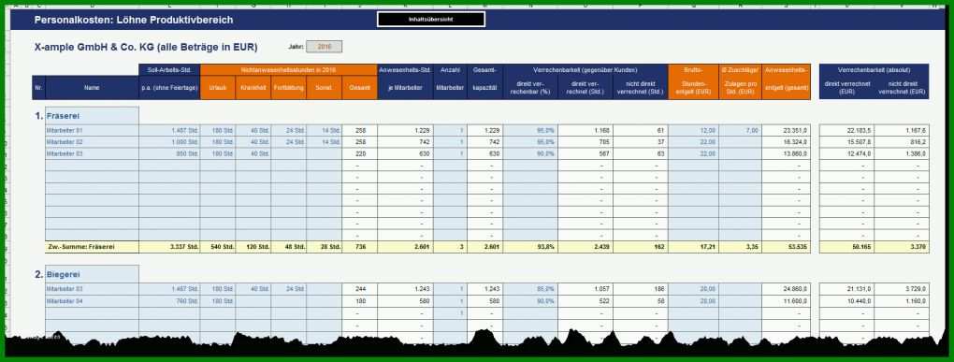Viewport: 954px width, 362px height.
Task: Select the Biegerei section name cell
Action: pos(92,274)
